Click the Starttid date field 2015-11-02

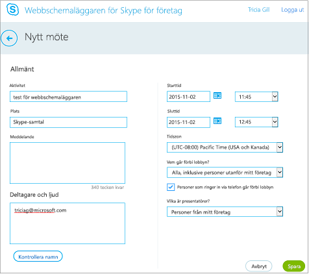(x=188, y=97)
